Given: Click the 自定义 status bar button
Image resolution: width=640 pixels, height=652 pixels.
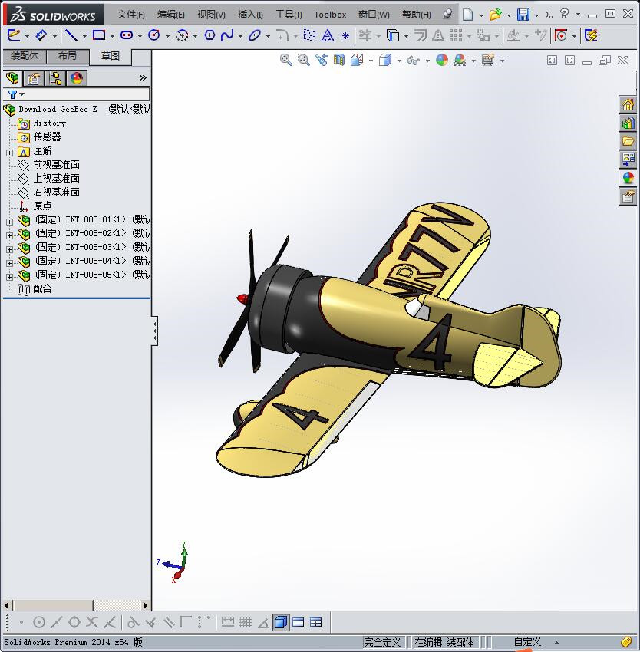Looking at the screenshot, I should (x=527, y=642).
